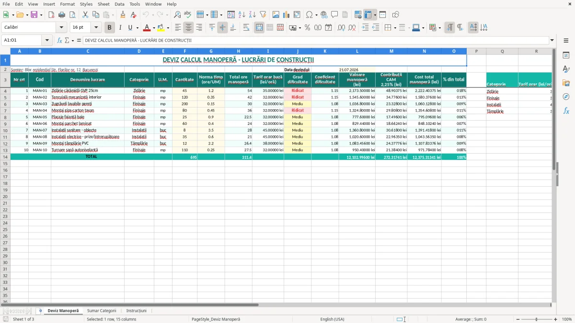The image size is (575, 323).
Task: Format cells as percent
Action: [308, 28]
